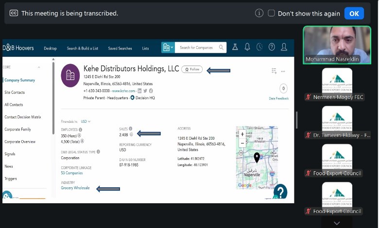This screenshot has width=379, height=228.
Task: Open News in sidebar
Action: [9, 166]
